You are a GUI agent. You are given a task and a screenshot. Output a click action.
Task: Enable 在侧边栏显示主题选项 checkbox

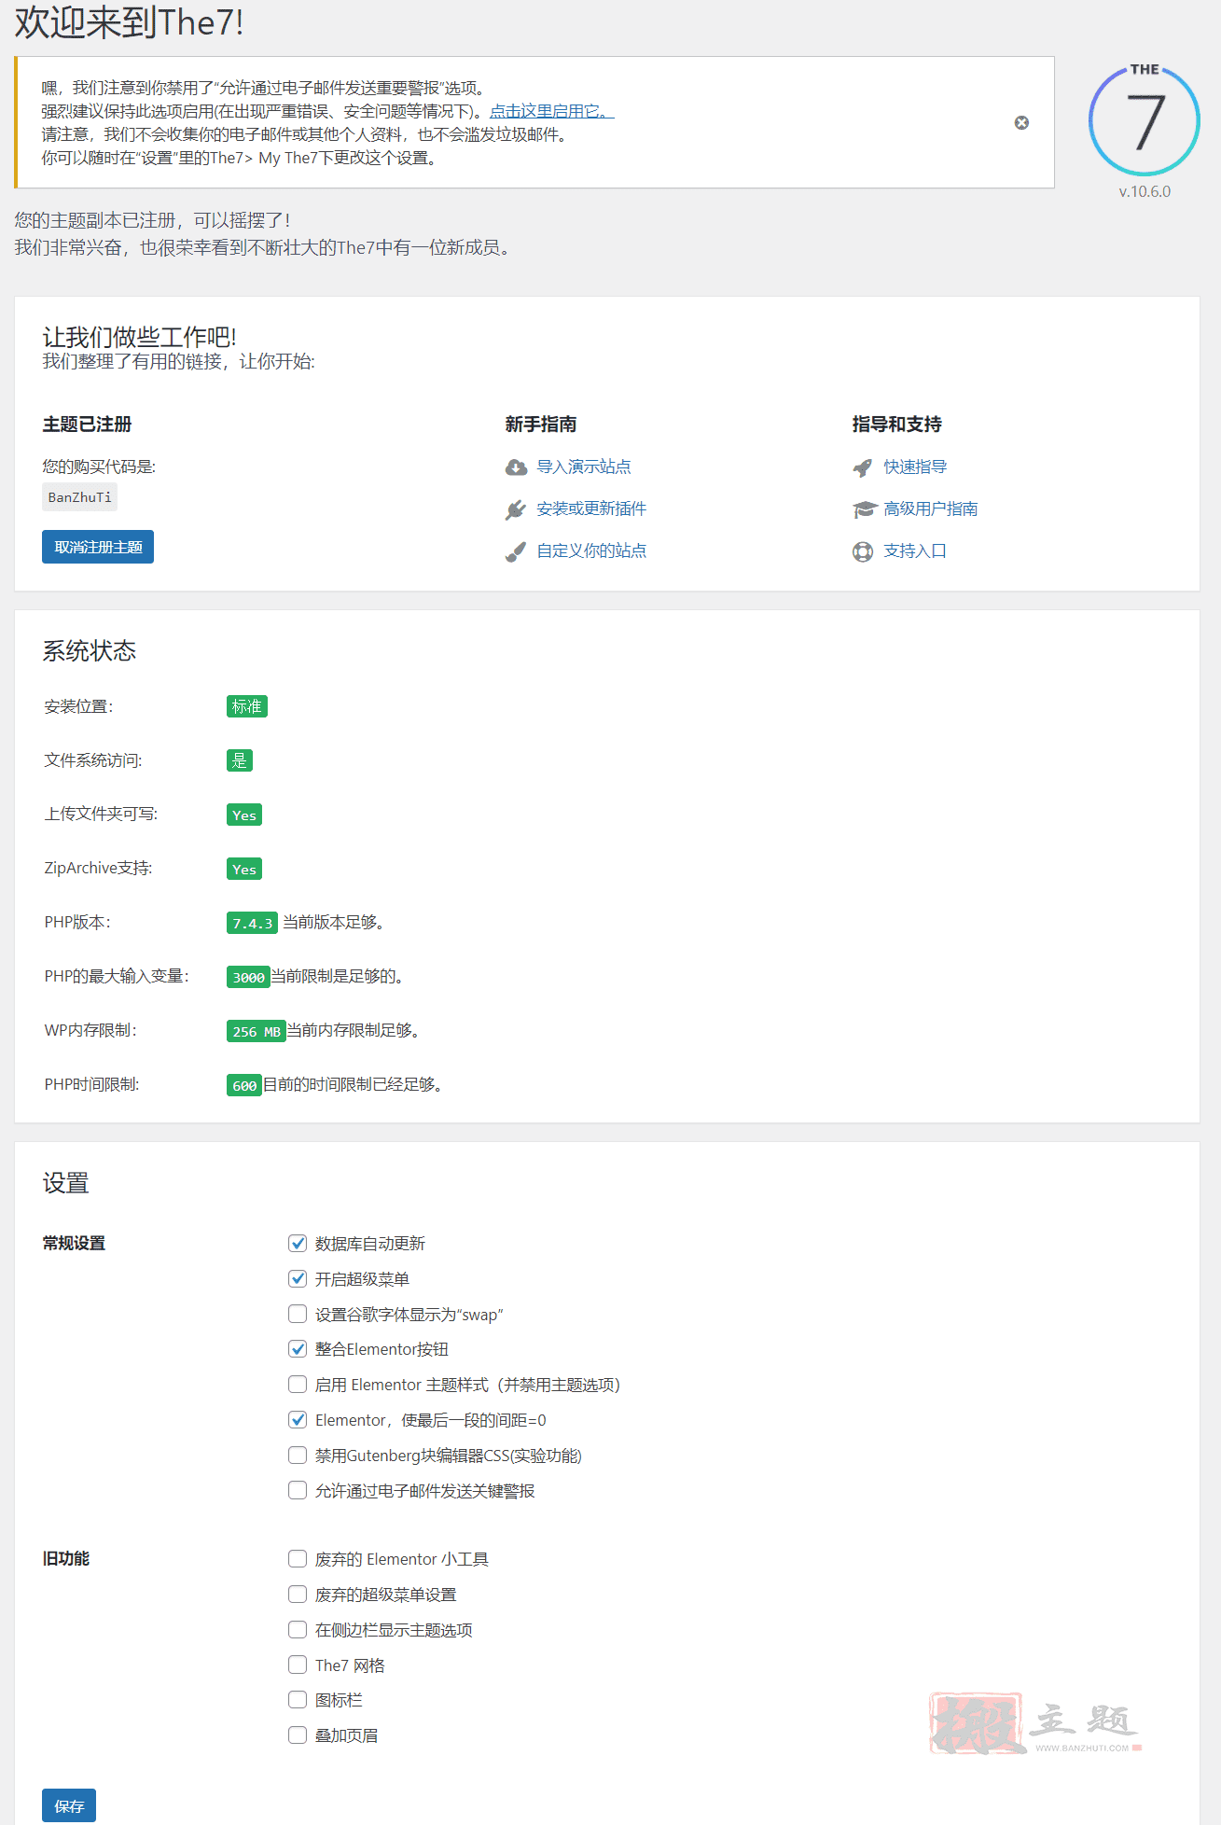(298, 1629)
